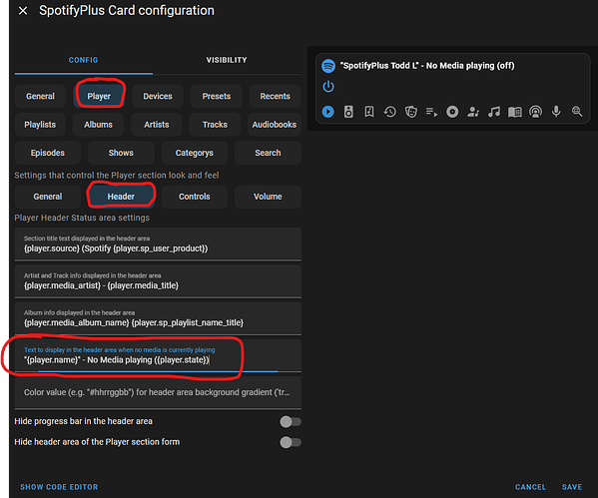
Task: Open the Shows podcast icon
Action: (535, 112)
